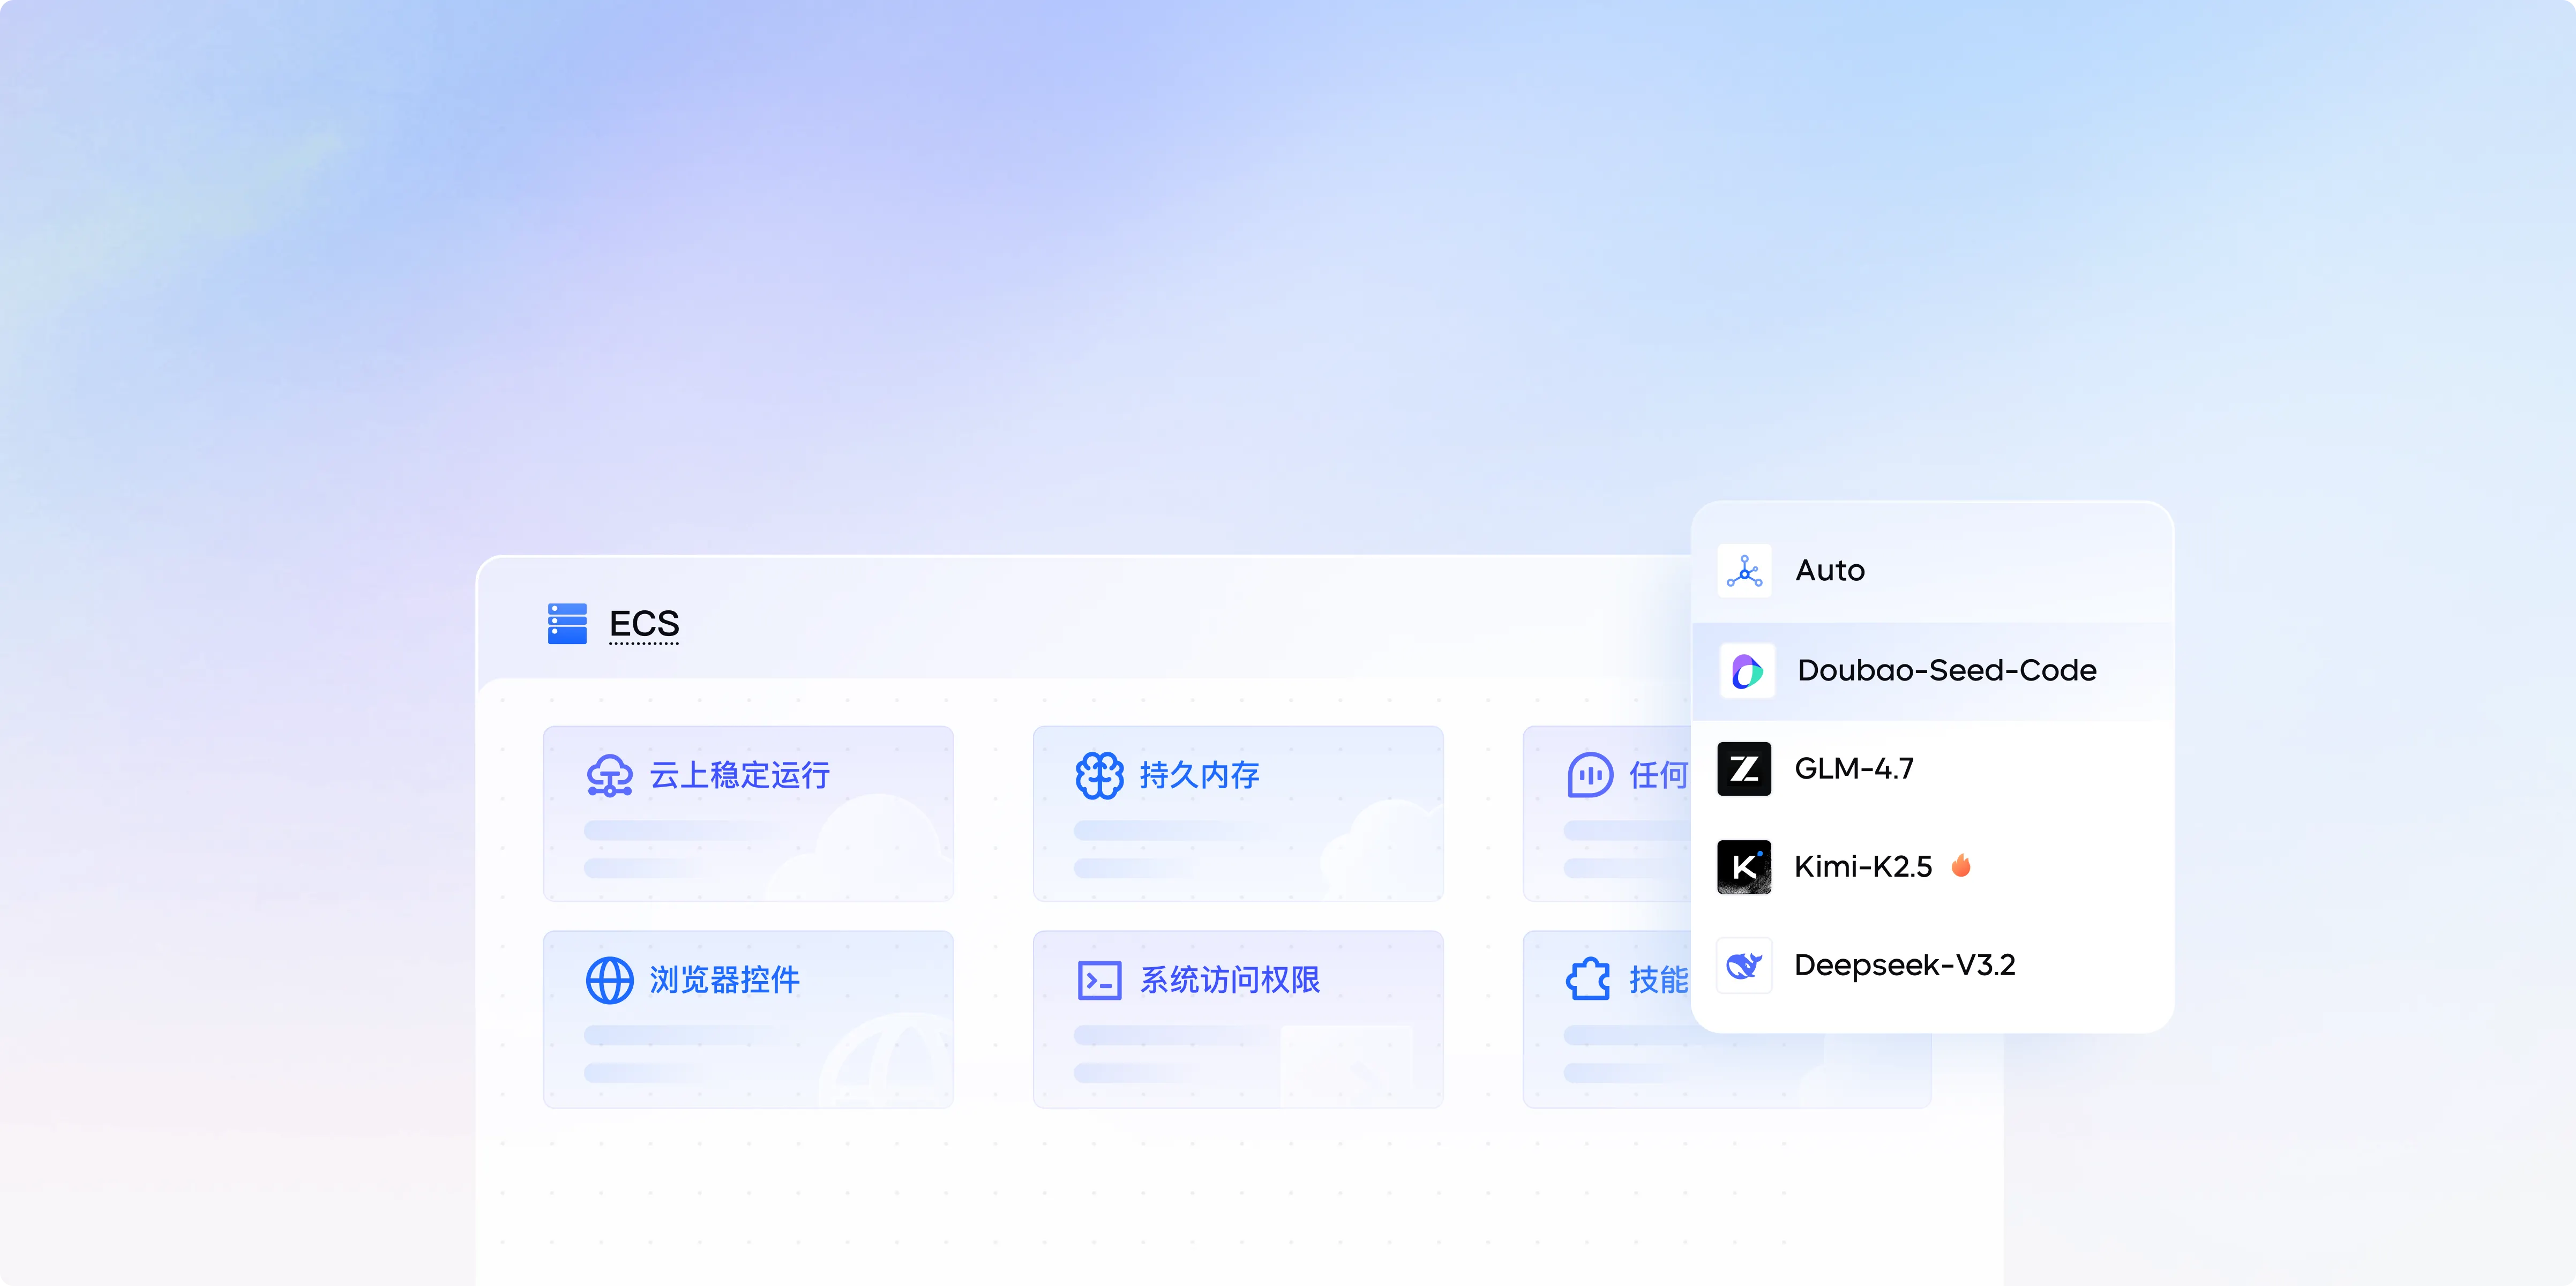Choose Auto from the model list

pyautogui.click(x=1830, y=571)
